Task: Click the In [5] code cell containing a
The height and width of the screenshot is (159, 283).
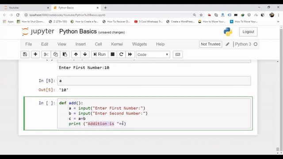Action: (x=154, y=81)
